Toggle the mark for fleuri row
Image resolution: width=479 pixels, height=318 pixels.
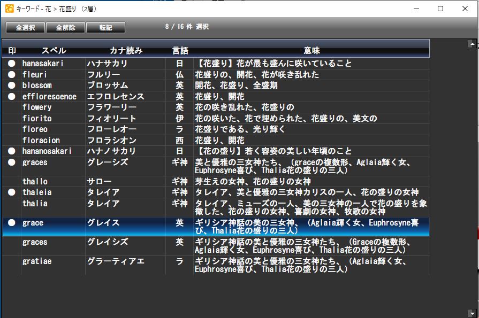click(12, 74)
